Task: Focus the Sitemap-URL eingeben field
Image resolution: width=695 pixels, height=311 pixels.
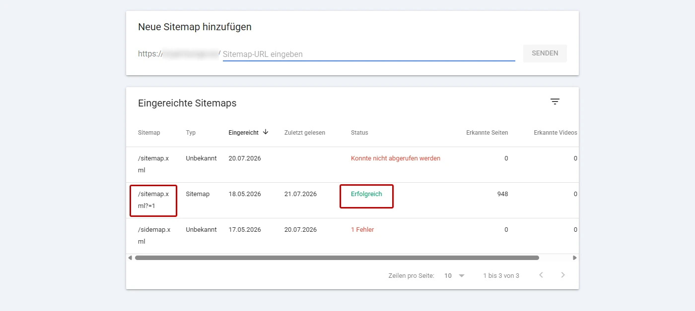Action: click(x=369, y=54)
